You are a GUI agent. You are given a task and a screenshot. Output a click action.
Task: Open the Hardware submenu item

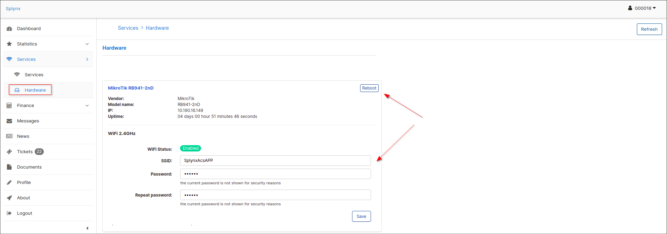(x=35, y=90)
